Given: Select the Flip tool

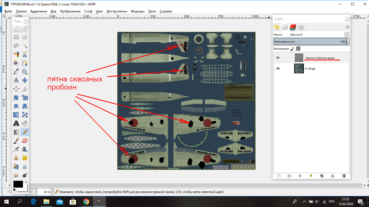Looking at the screenshot, I should pos(16,115).
